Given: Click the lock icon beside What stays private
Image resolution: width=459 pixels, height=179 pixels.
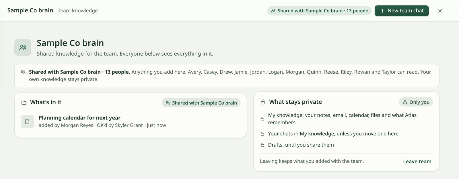Looking at the screenshot, I should click(263, 102).
